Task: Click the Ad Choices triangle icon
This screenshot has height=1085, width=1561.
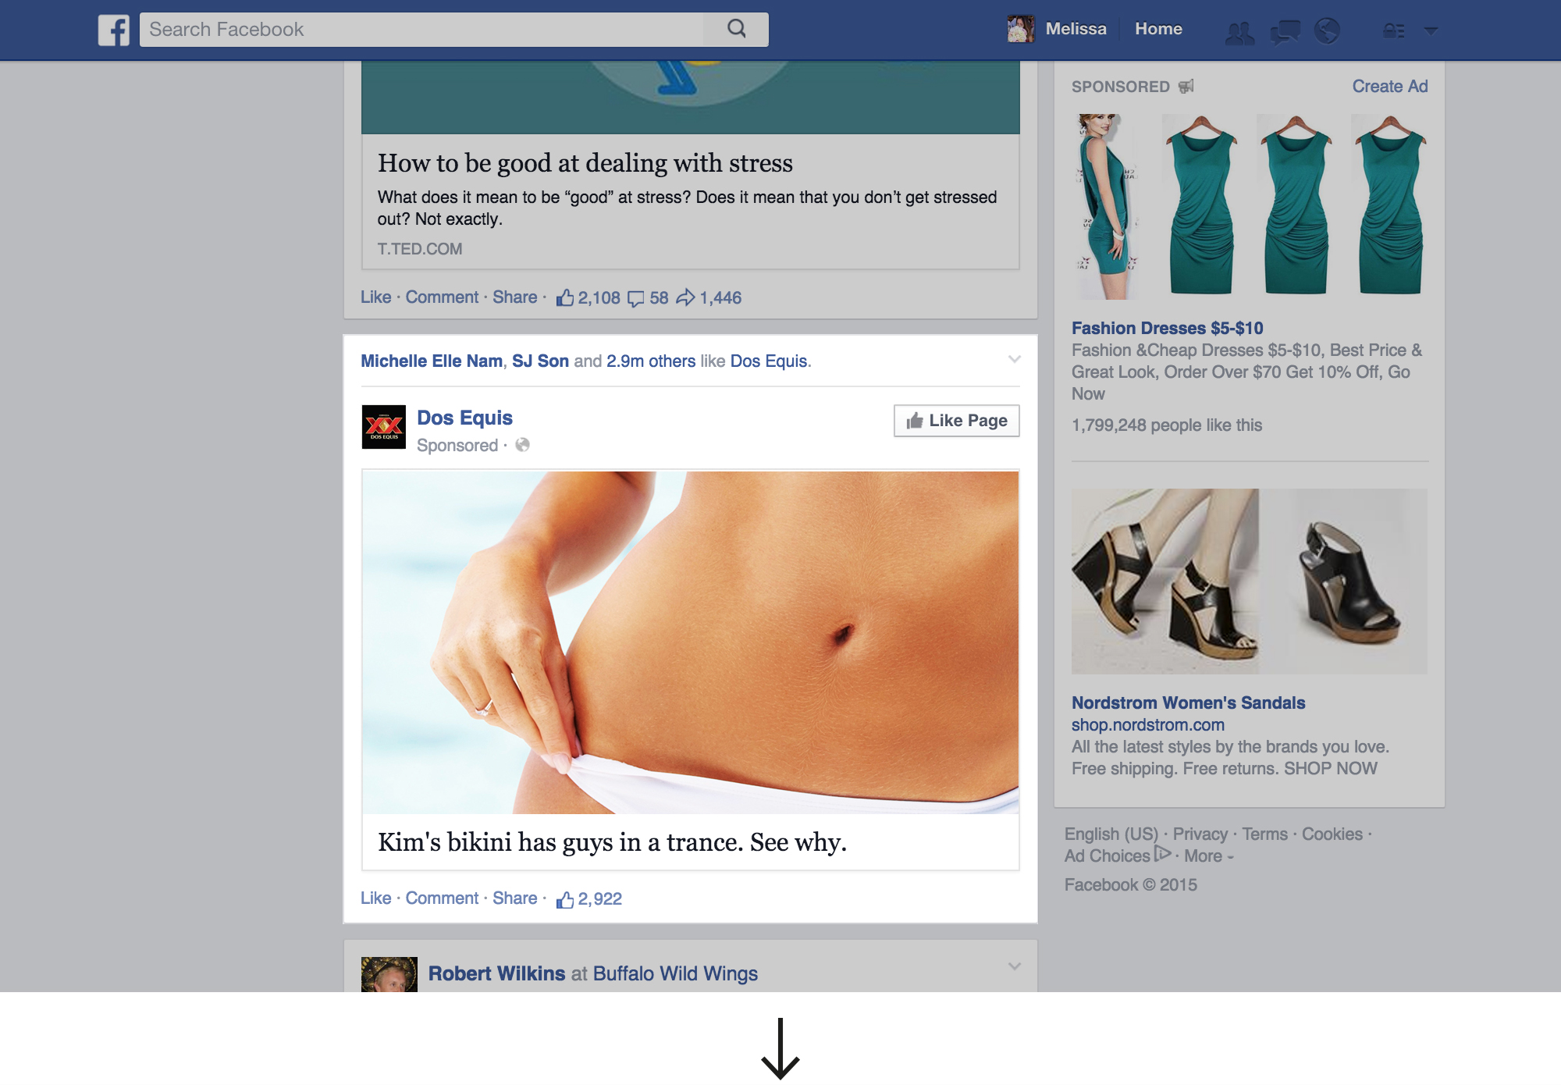Action: [1162, 854]
